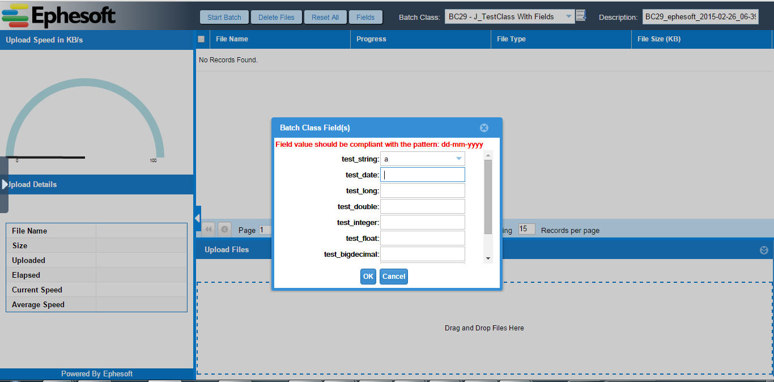Click the Current Speed row

[x=96, y=290]
